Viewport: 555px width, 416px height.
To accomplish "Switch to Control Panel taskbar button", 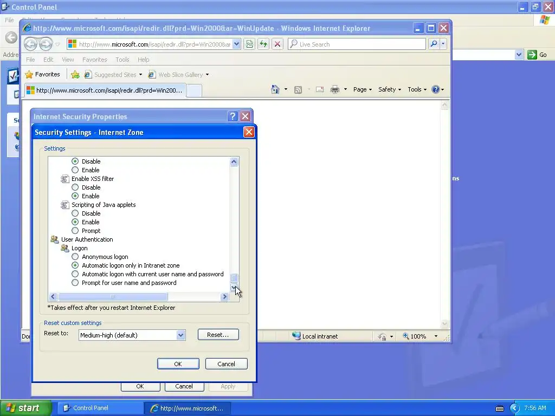I will pos(100,408).
